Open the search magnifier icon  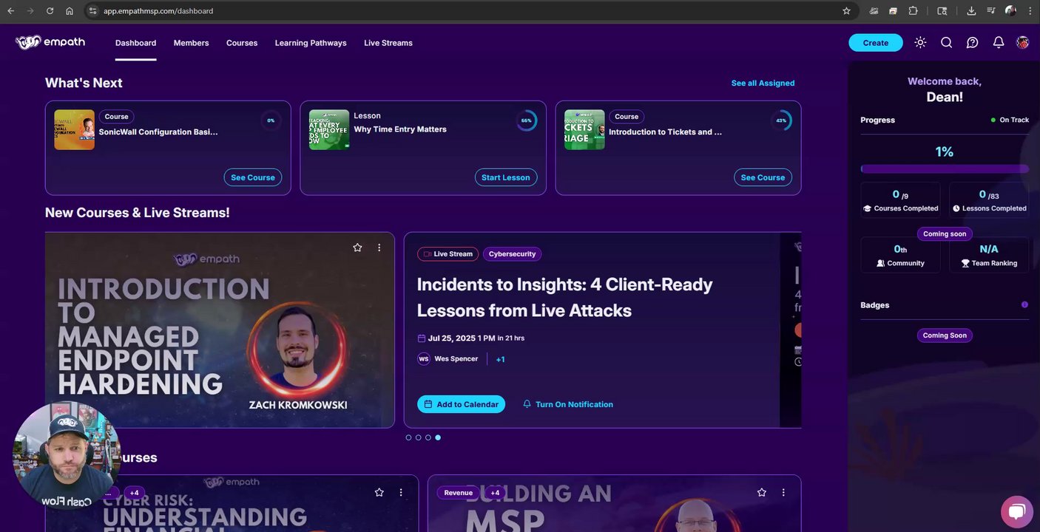946,42
